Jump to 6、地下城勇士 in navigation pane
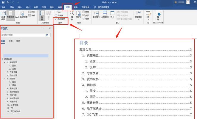The image size is (197, 119). point(13,92)
